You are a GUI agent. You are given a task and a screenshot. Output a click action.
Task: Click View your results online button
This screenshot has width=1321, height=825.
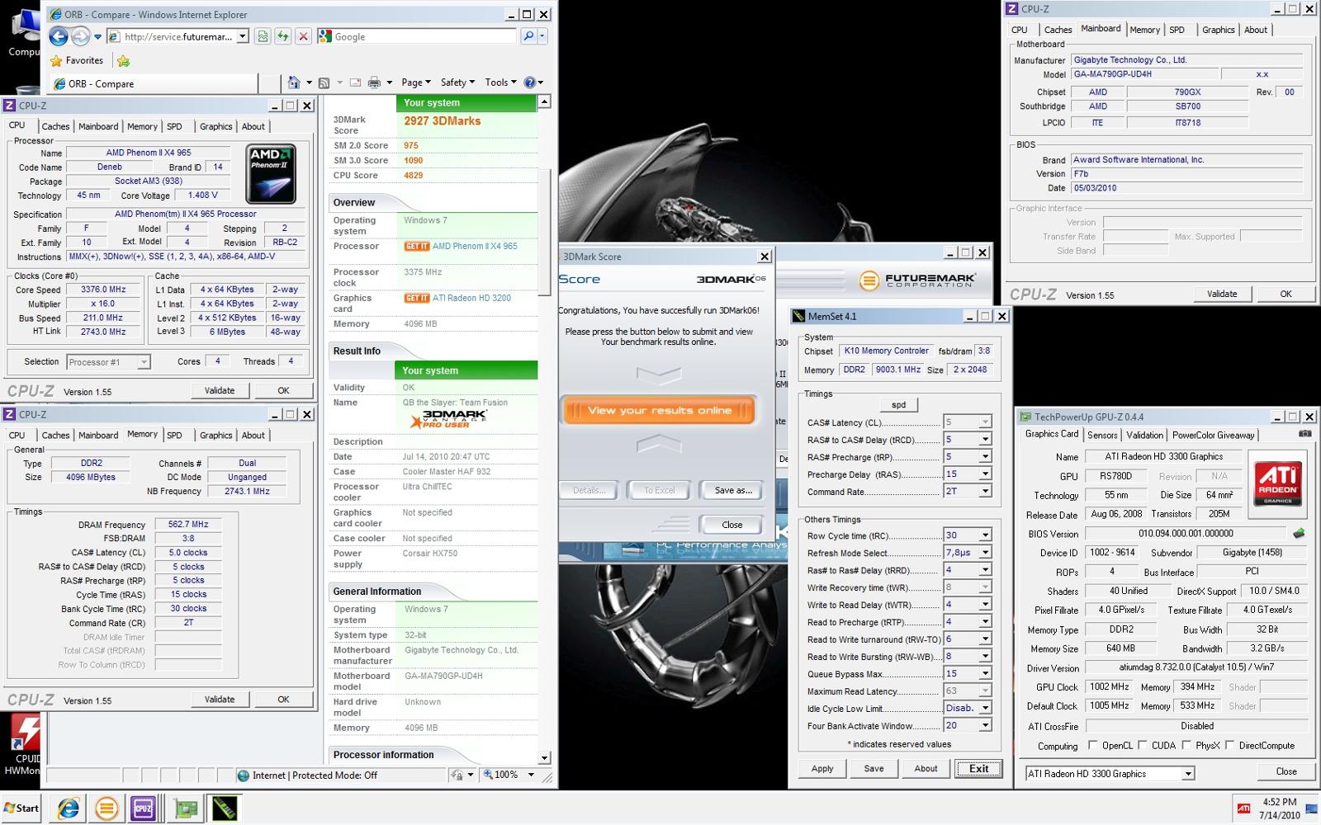click(x=659, y=410)
